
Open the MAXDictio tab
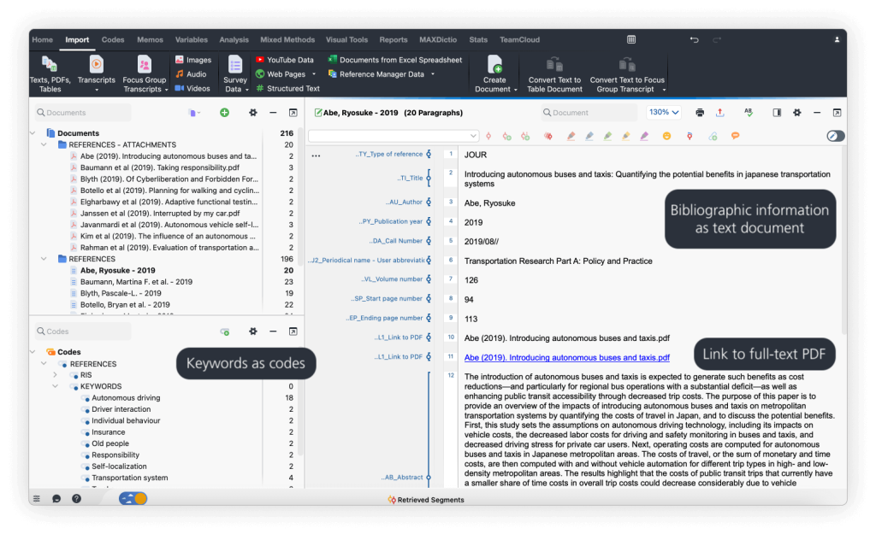pos(438,39)
